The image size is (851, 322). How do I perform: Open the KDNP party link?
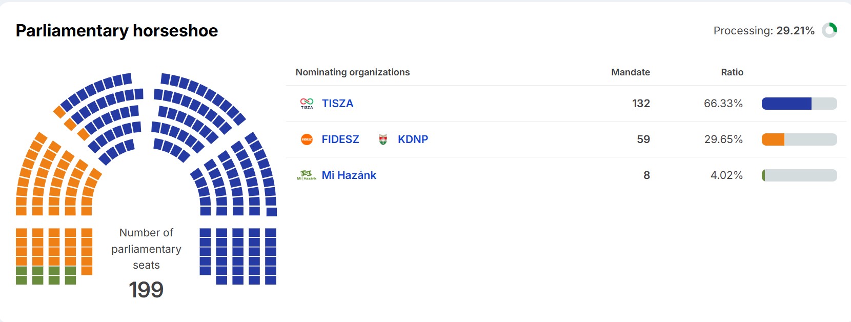(x=413, y=139)
